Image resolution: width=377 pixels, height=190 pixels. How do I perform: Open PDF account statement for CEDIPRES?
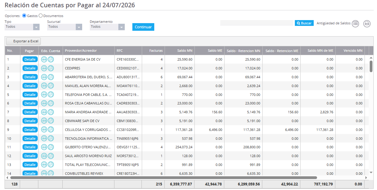pos(51,68)
